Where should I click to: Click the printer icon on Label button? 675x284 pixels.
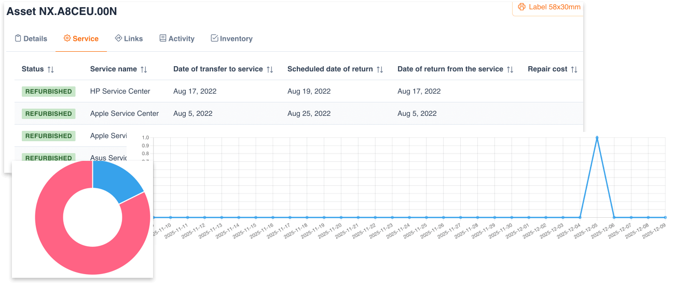click(x=521, y=7)
